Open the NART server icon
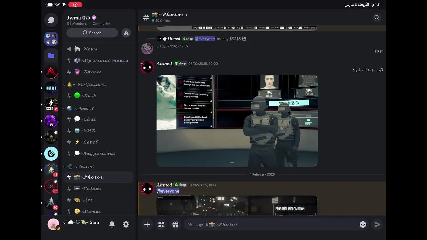The height and width of the screenshot is (240, 427). (51, 88)
